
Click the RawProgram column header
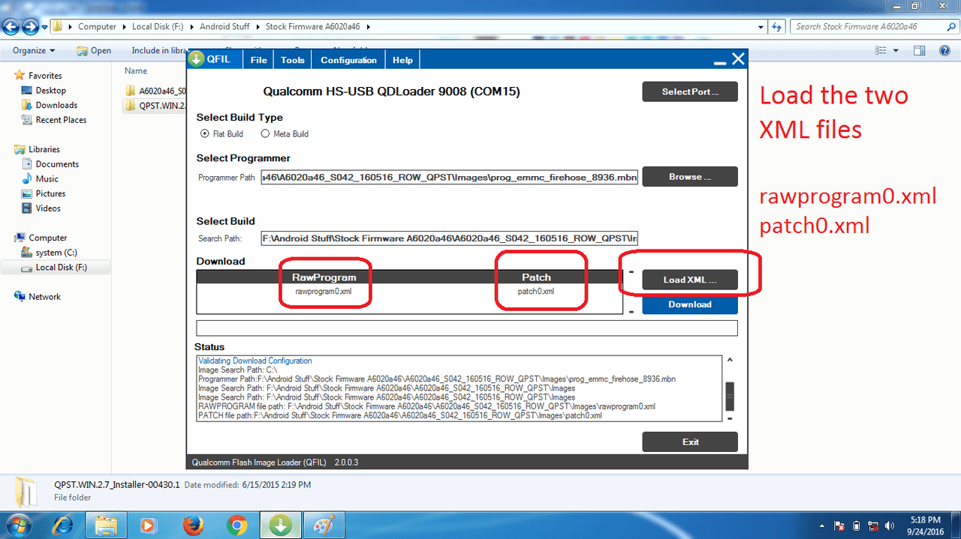pyautogui.click(x=324, y=277)
